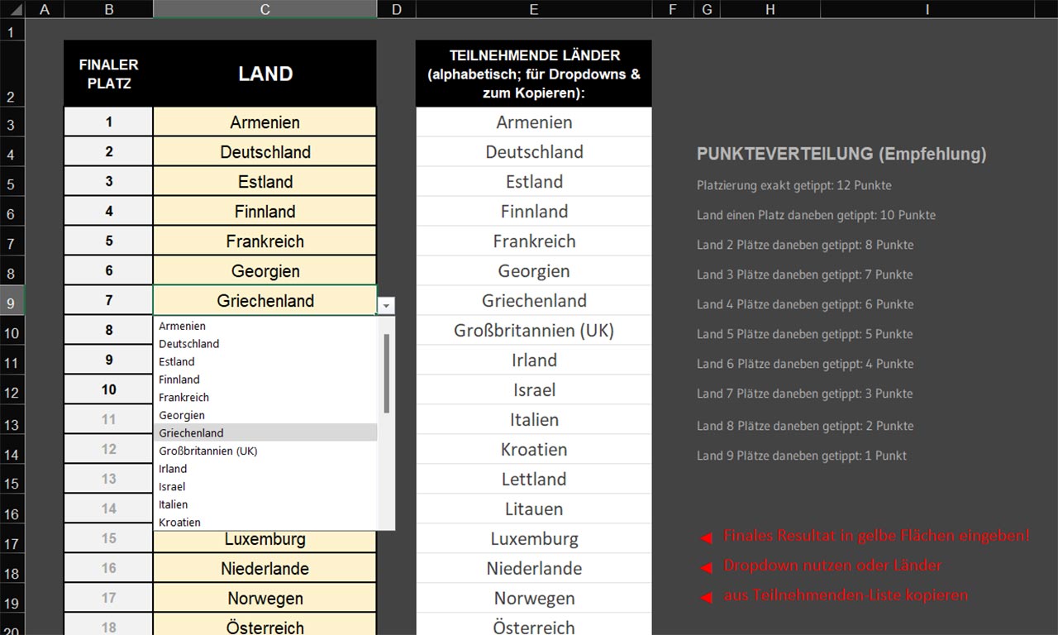Select column I header
Screen dimensions: 1058x635
pyautogui.click(x=927, y=9)
